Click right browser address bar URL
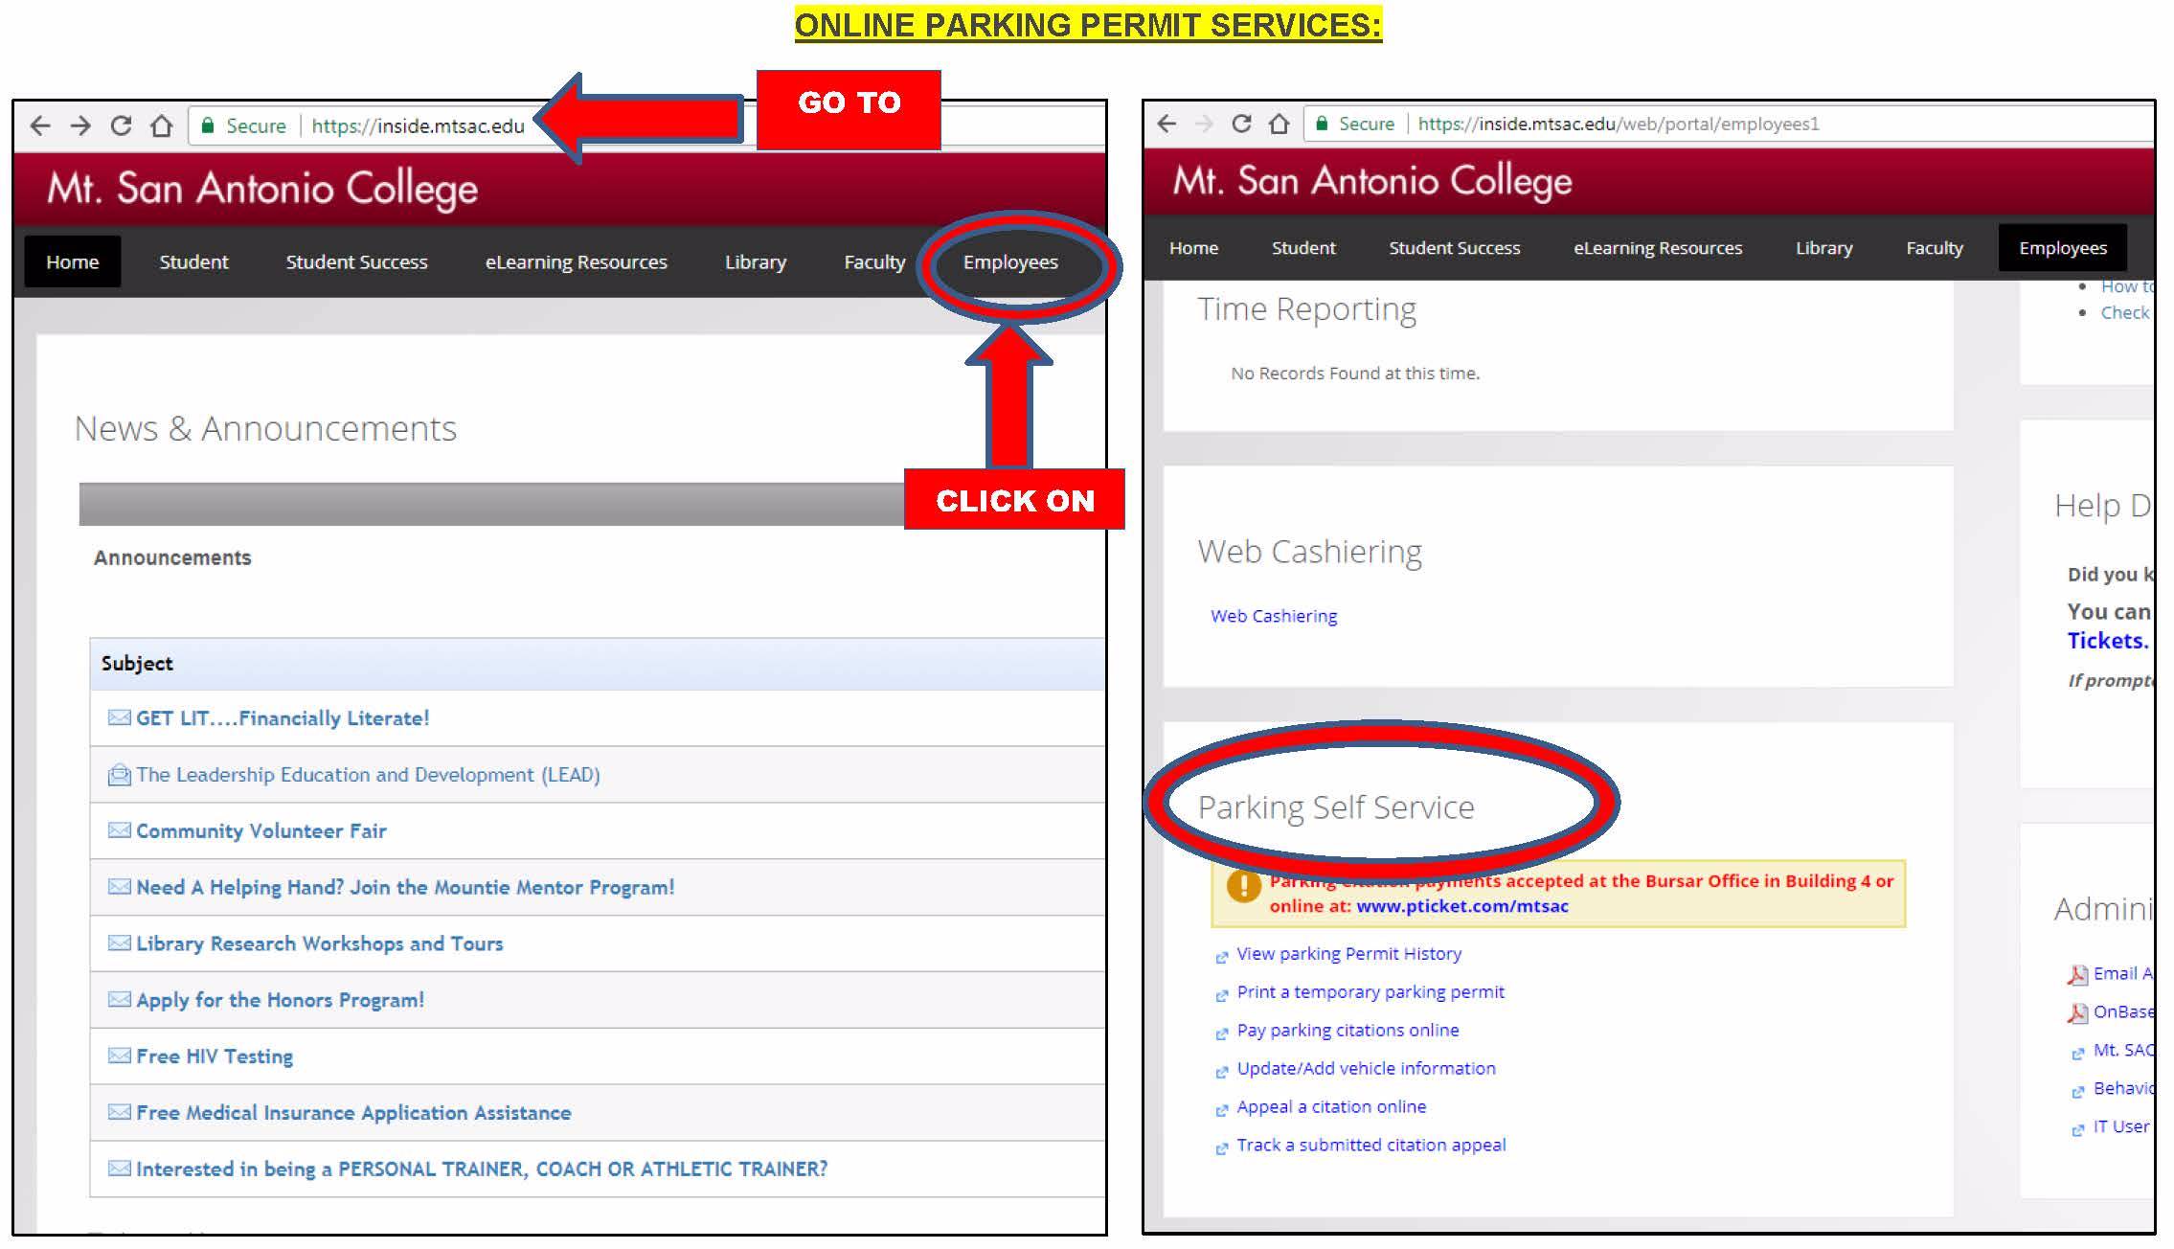The width and height of the screenshot is (2174, 1249). pyautogui.click(x=1619, y=124)
